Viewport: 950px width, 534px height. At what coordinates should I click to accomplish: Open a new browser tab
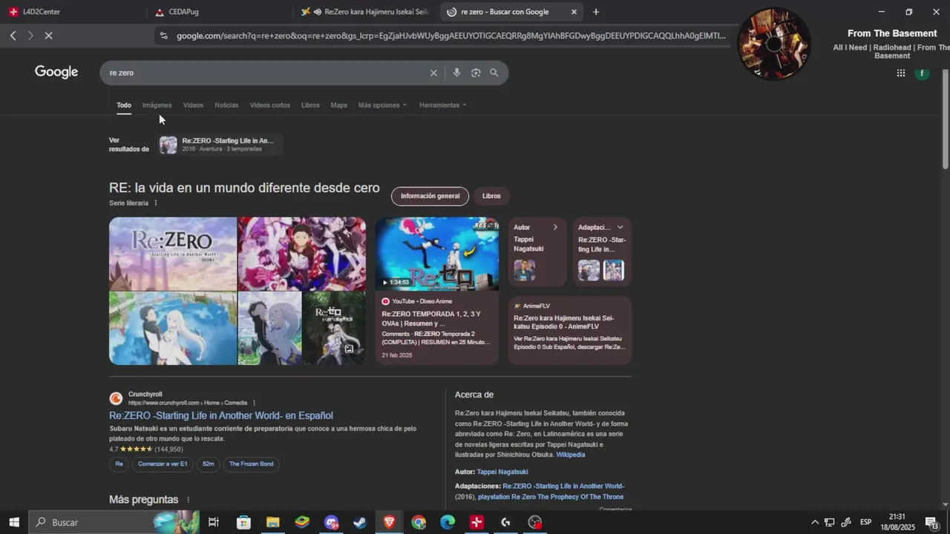click(596, 12)
